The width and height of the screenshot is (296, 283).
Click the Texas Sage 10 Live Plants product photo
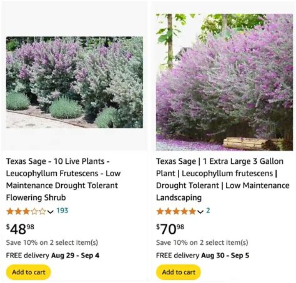pos(74,82)
